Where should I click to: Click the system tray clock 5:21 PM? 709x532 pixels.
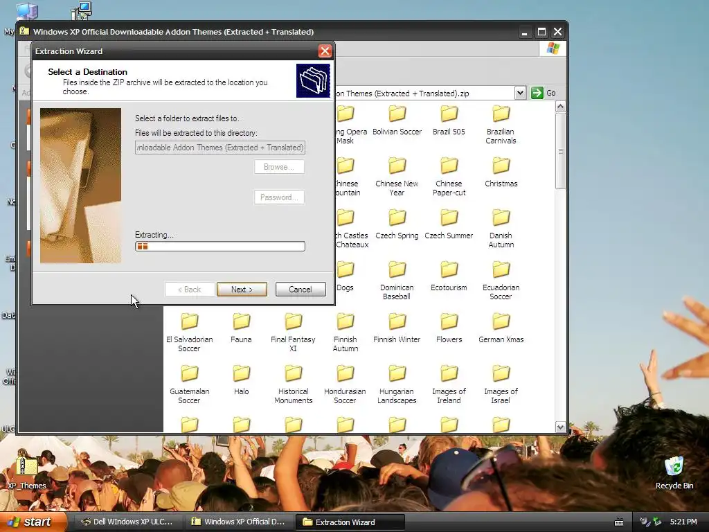(683, 522)
